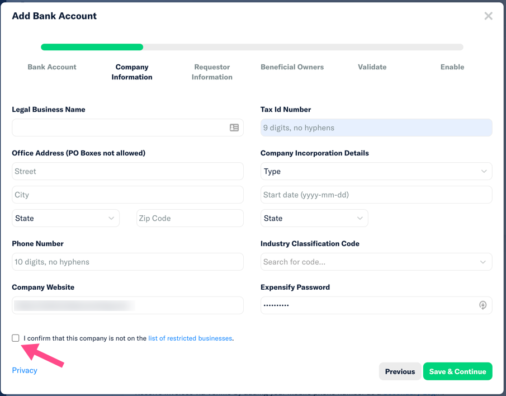View the list of restricted businesses
506x396 pixels.
point(190,338)
